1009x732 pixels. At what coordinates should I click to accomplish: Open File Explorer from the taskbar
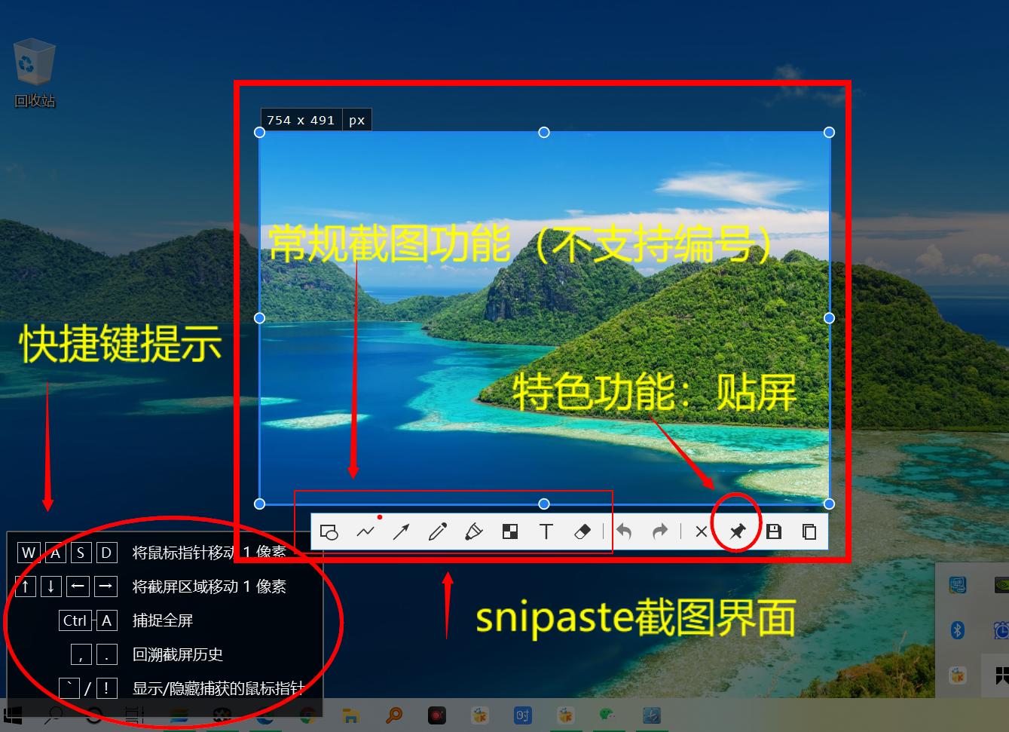click(x=350, y=715)
